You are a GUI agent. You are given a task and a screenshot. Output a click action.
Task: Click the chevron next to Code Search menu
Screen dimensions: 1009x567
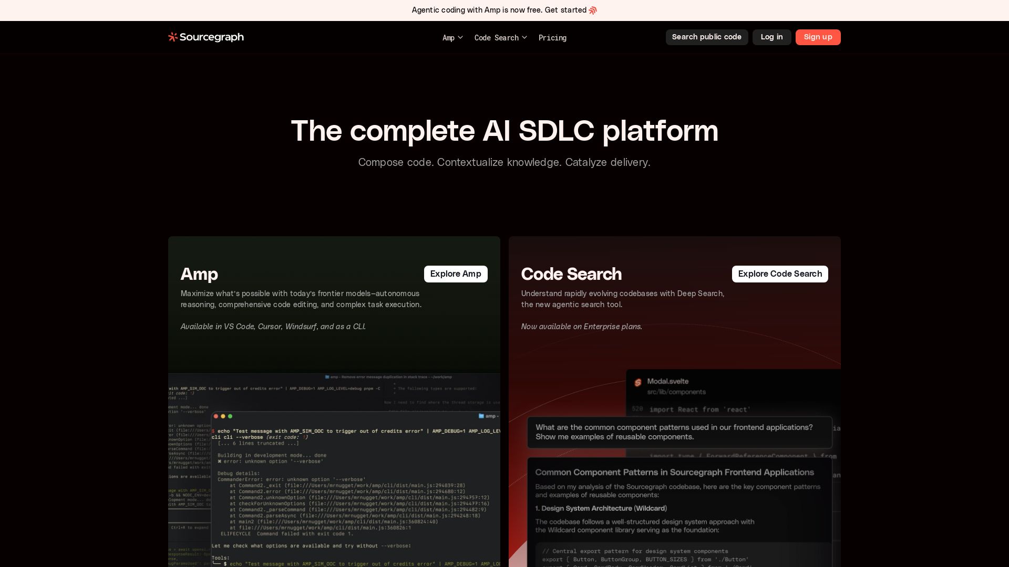point(524,38)
